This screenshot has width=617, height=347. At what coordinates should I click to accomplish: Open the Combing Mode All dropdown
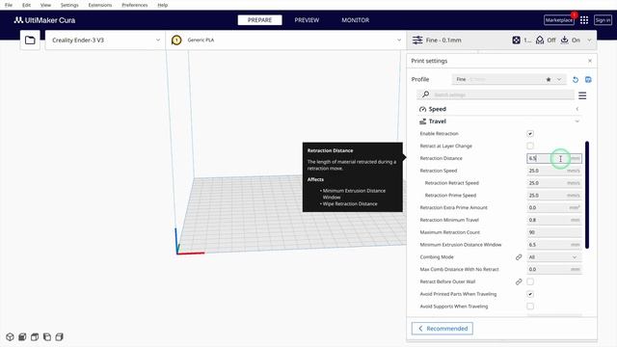554,257
